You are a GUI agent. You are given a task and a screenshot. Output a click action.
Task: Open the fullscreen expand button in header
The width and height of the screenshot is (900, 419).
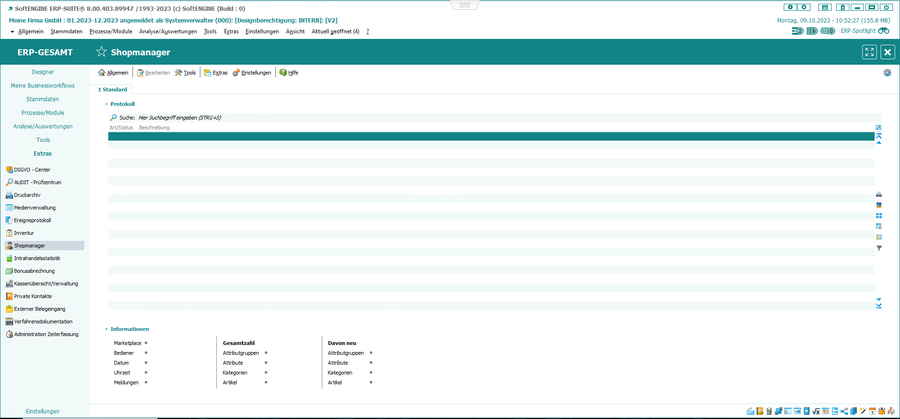[870, 52]
